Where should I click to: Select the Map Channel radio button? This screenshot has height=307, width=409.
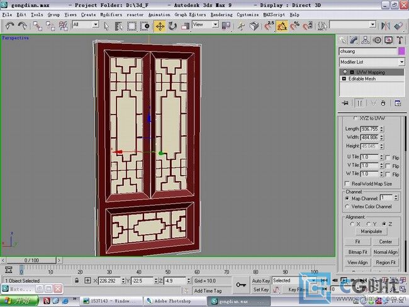347,198
